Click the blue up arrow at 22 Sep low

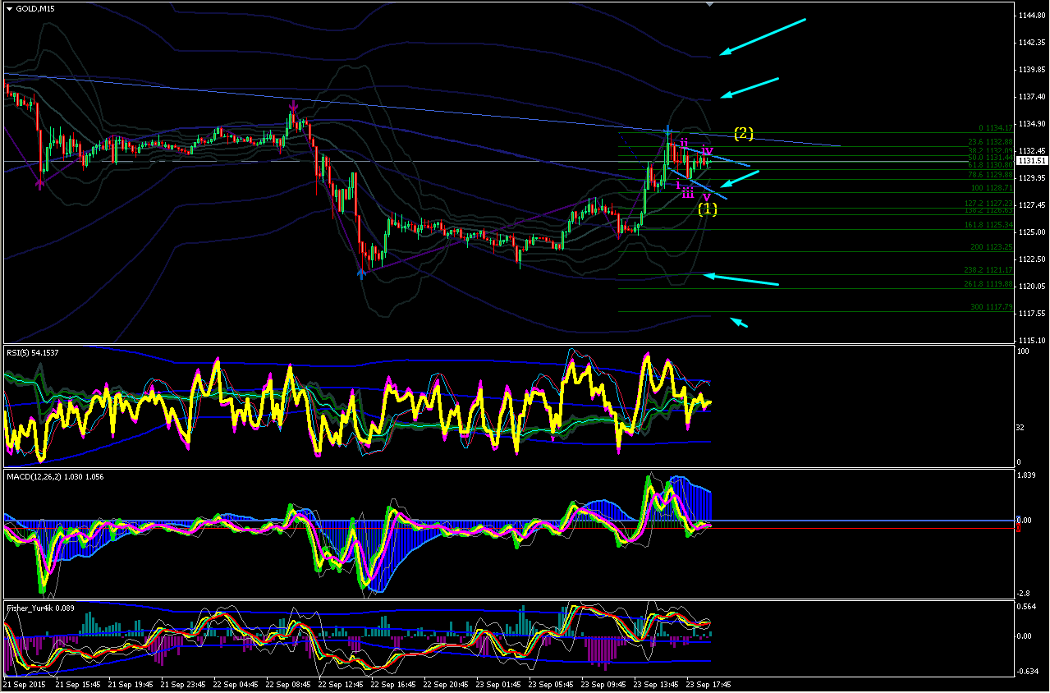361,273
